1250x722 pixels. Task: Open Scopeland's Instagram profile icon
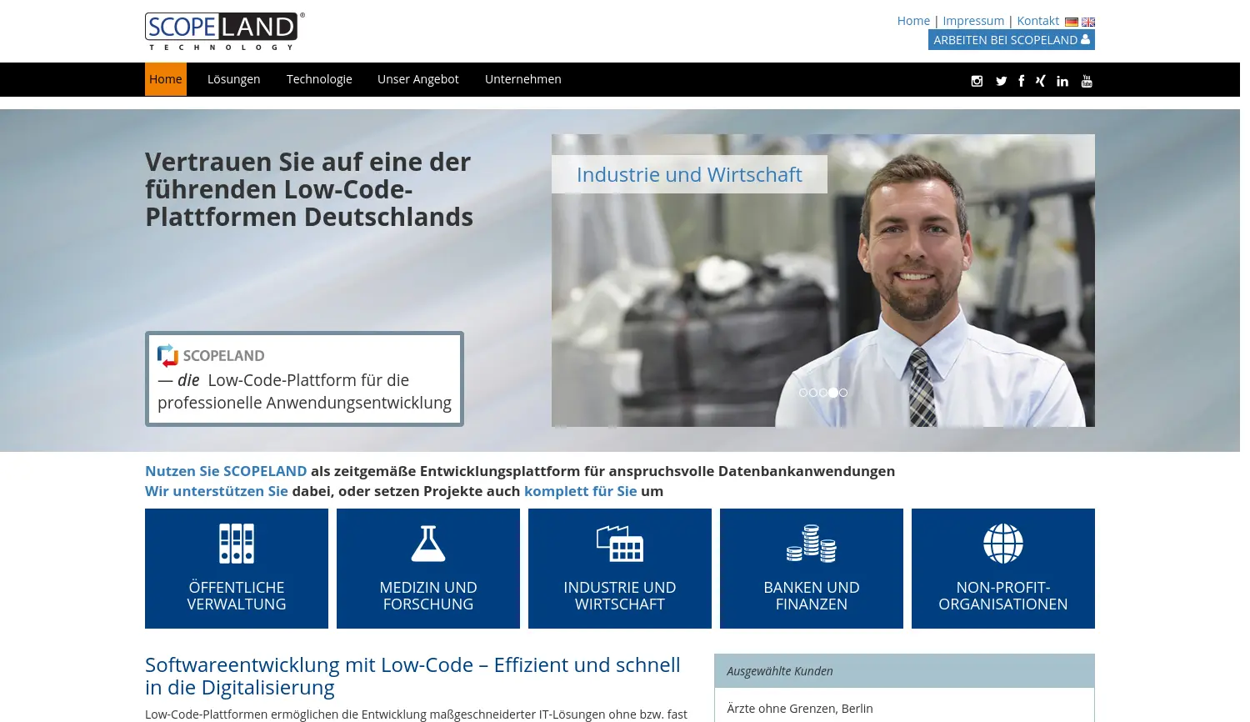[x=976, y=80]
